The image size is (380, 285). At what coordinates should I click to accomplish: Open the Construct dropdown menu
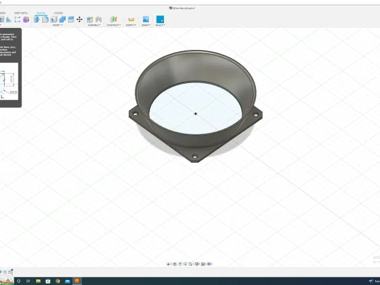(113, 25)
